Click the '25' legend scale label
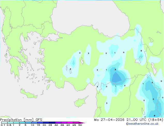 tap(50, 125)
